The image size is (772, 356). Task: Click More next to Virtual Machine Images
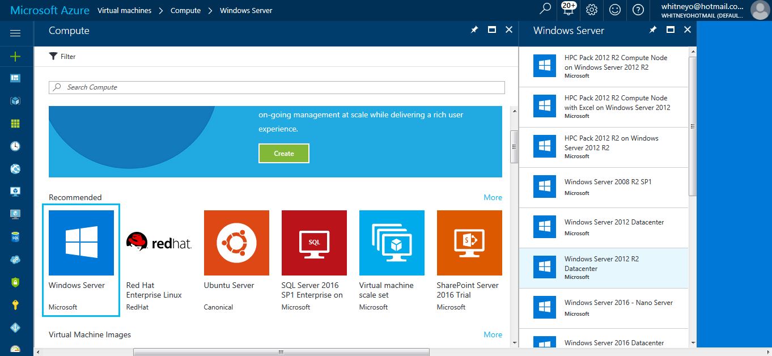[x=493, y=334]
